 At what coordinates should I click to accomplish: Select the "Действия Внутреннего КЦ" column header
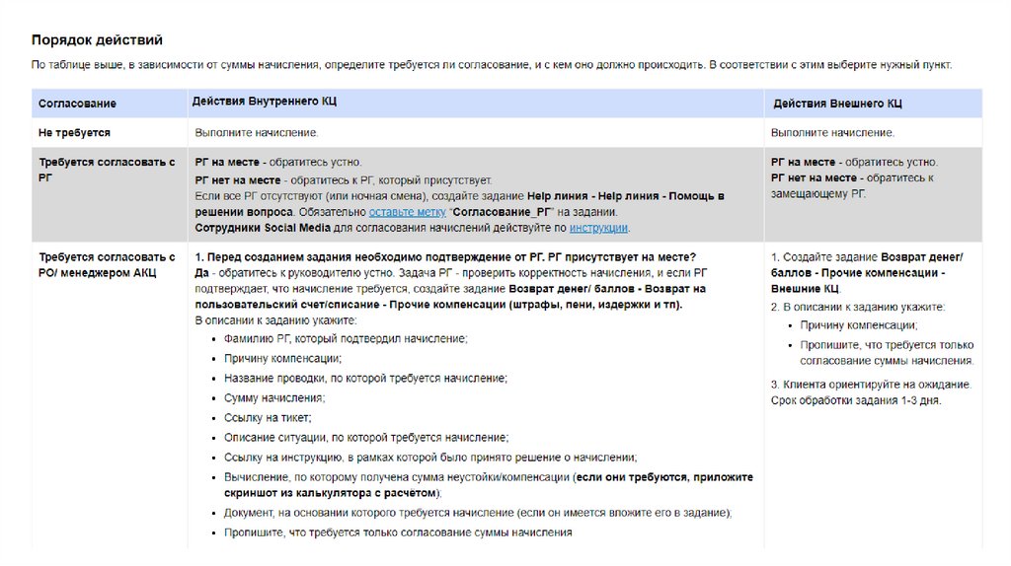pos(265,102)
